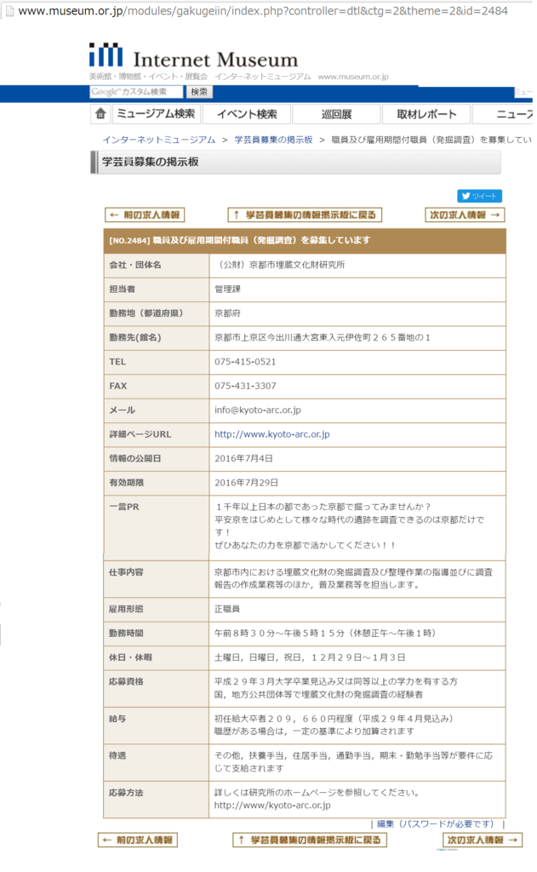Image resolution: width=537 pixels, height=872 pixels.
Task: Click the Twitter ツイート button
Action: (480, 196)
